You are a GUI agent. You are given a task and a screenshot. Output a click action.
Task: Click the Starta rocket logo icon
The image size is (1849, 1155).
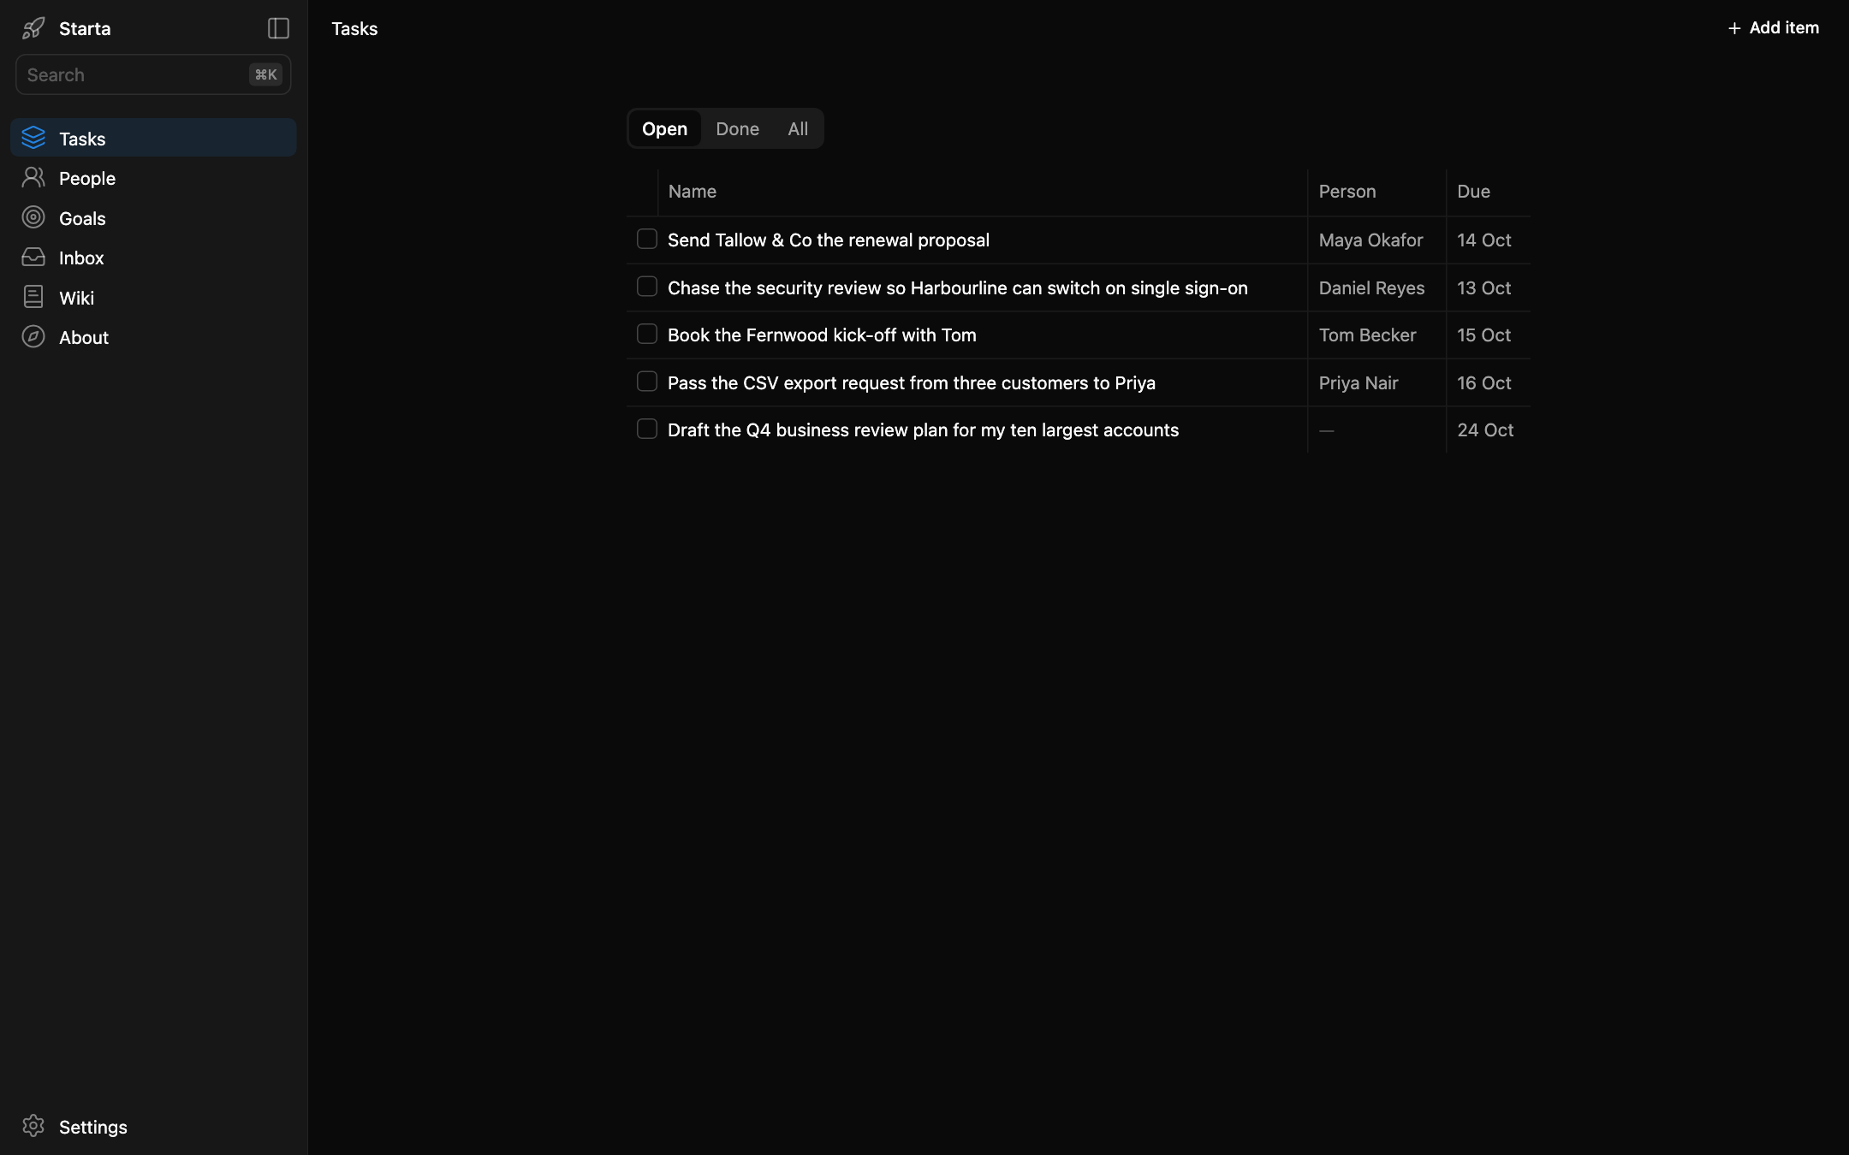tap(33, 28)
